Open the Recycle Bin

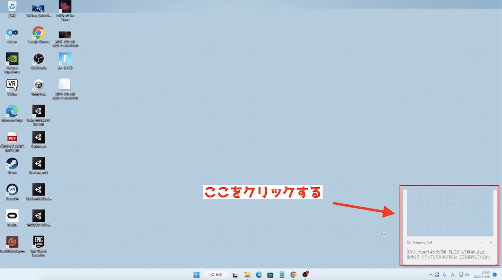(x=12, y=7)
